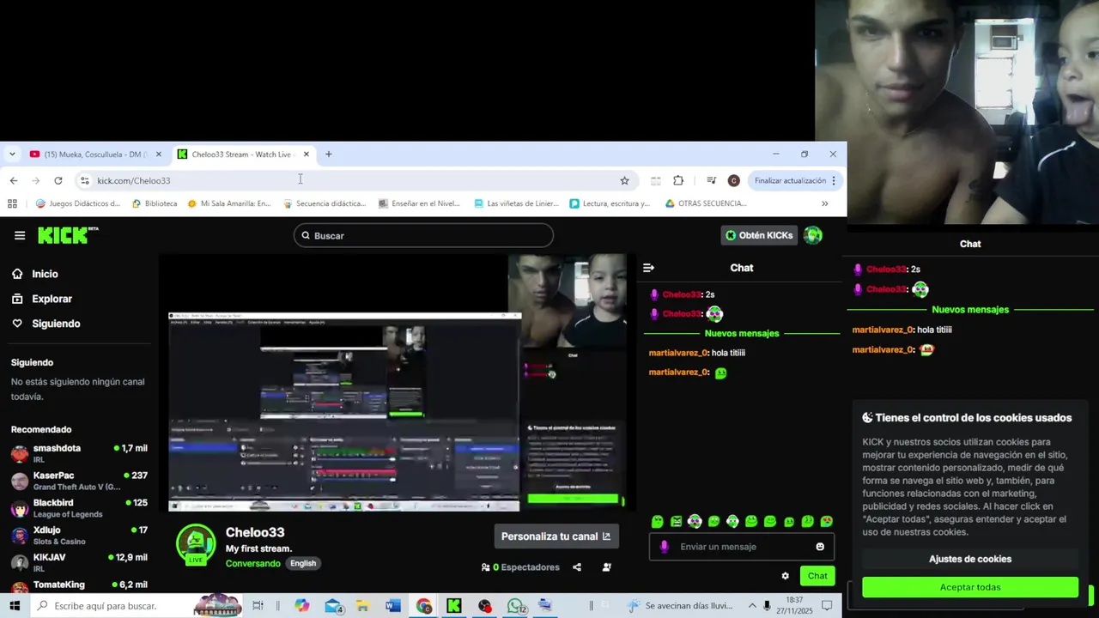Viewport: 1099px width, 618px height.
Task: Open Biblioteca bookmark
Action: pos(155,203)
